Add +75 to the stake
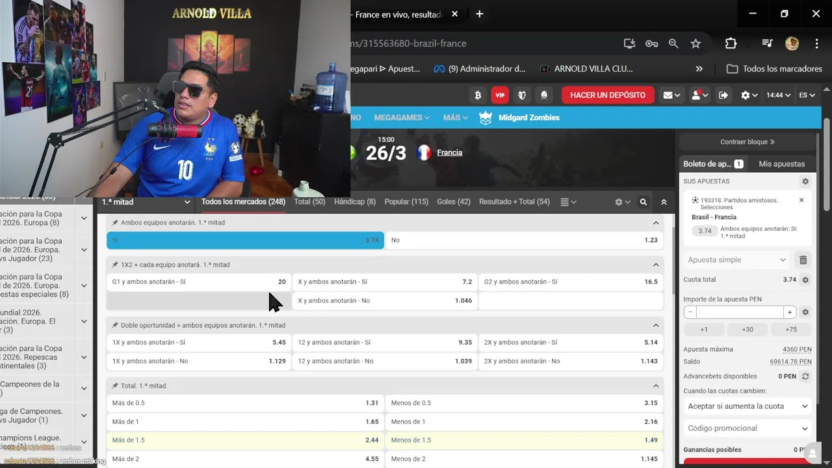Viewport: 832px width, 468px height. [x=791, y=330]
